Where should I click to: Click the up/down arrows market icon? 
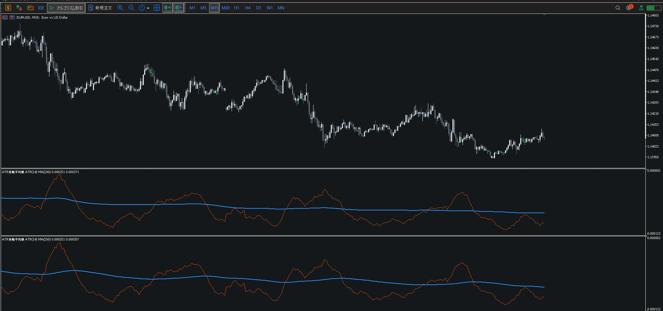coord(19,8)
